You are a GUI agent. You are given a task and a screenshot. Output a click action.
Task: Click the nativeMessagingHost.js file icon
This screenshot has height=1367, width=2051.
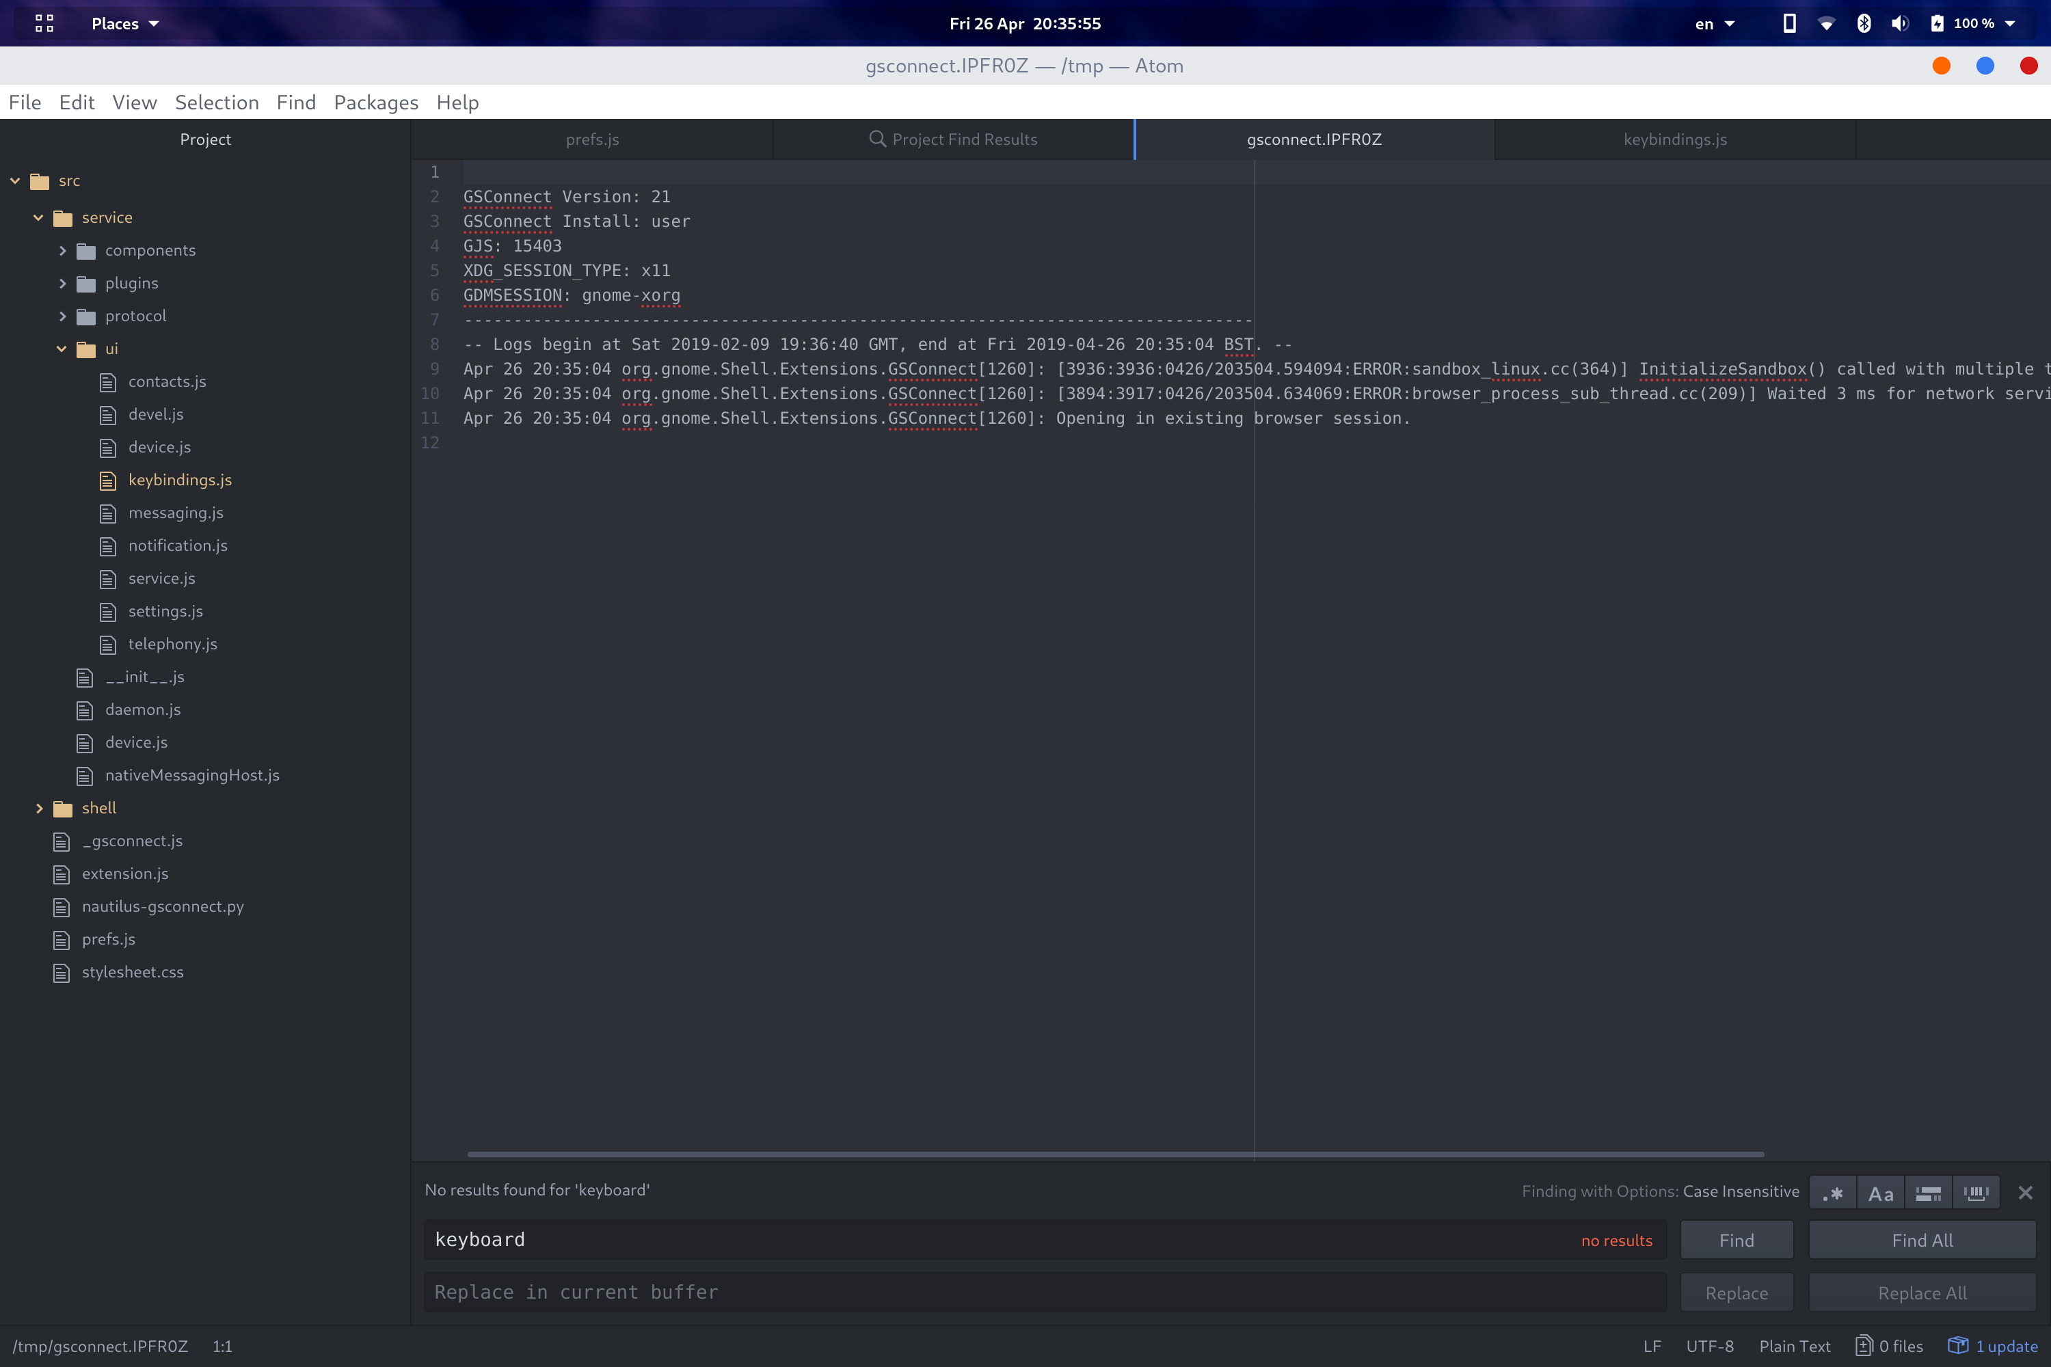[85, 776]
